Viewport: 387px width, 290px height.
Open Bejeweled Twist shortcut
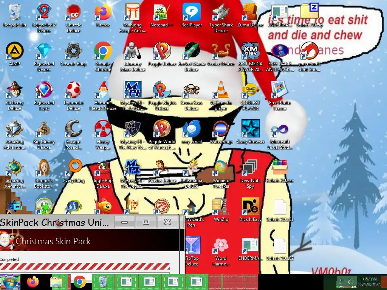44,96
